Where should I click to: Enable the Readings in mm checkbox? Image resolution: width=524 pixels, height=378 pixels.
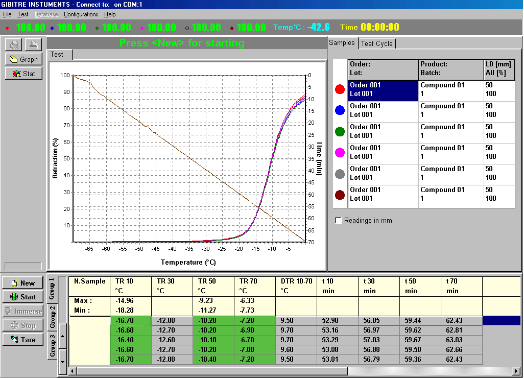(x=337, y=221)
